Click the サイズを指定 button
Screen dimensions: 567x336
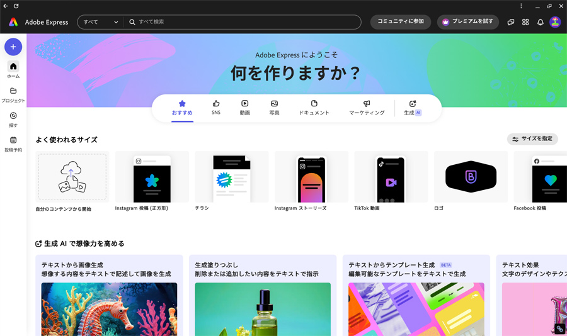532,138
